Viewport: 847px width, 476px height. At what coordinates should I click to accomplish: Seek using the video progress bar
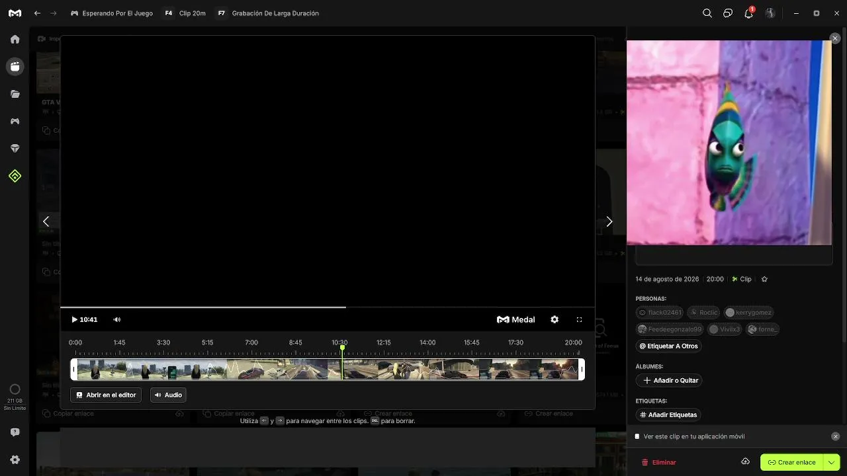[328, 307]
